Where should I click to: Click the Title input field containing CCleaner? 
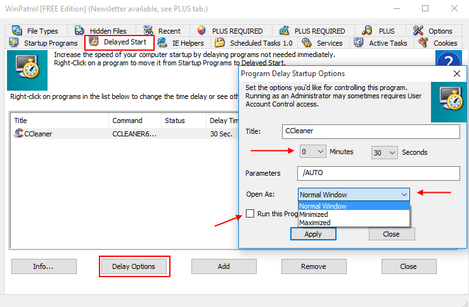pyautogui.click(x=371, y=131)
